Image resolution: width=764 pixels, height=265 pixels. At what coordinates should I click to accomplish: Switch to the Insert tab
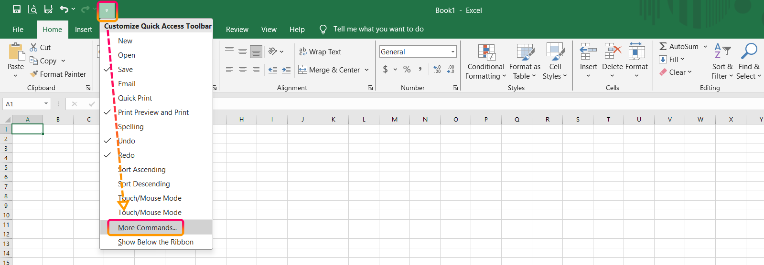(x=84, y=29)
